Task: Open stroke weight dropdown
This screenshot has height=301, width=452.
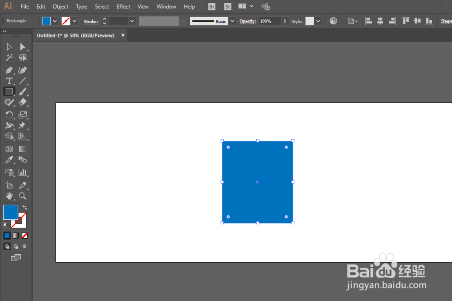Action: click(132, 21)
